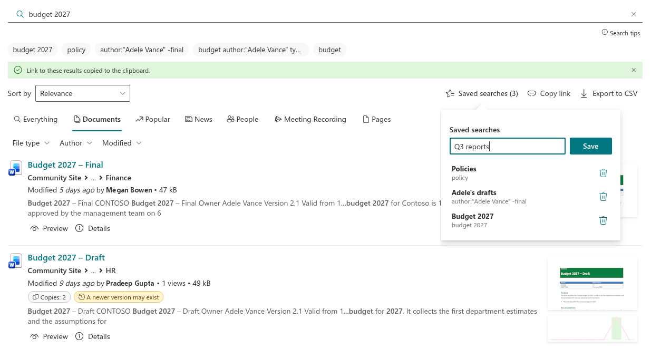The height and width of the screenshot is (348, 651).
Task: Switch to the News tab
Action: coord(198,119)
